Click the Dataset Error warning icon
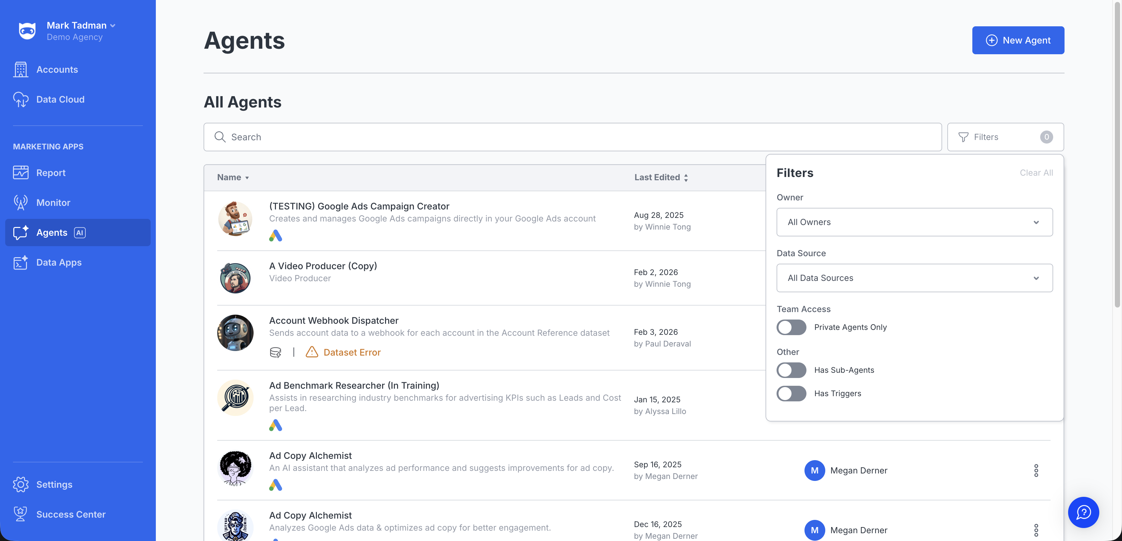This screenshot has width=1122, height=541. coord(312,352)
